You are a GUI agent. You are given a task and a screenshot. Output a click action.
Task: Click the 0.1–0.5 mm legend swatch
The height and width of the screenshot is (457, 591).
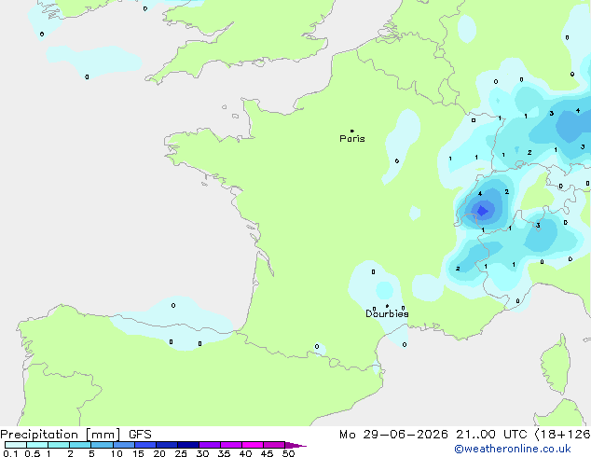click(16, 445)
